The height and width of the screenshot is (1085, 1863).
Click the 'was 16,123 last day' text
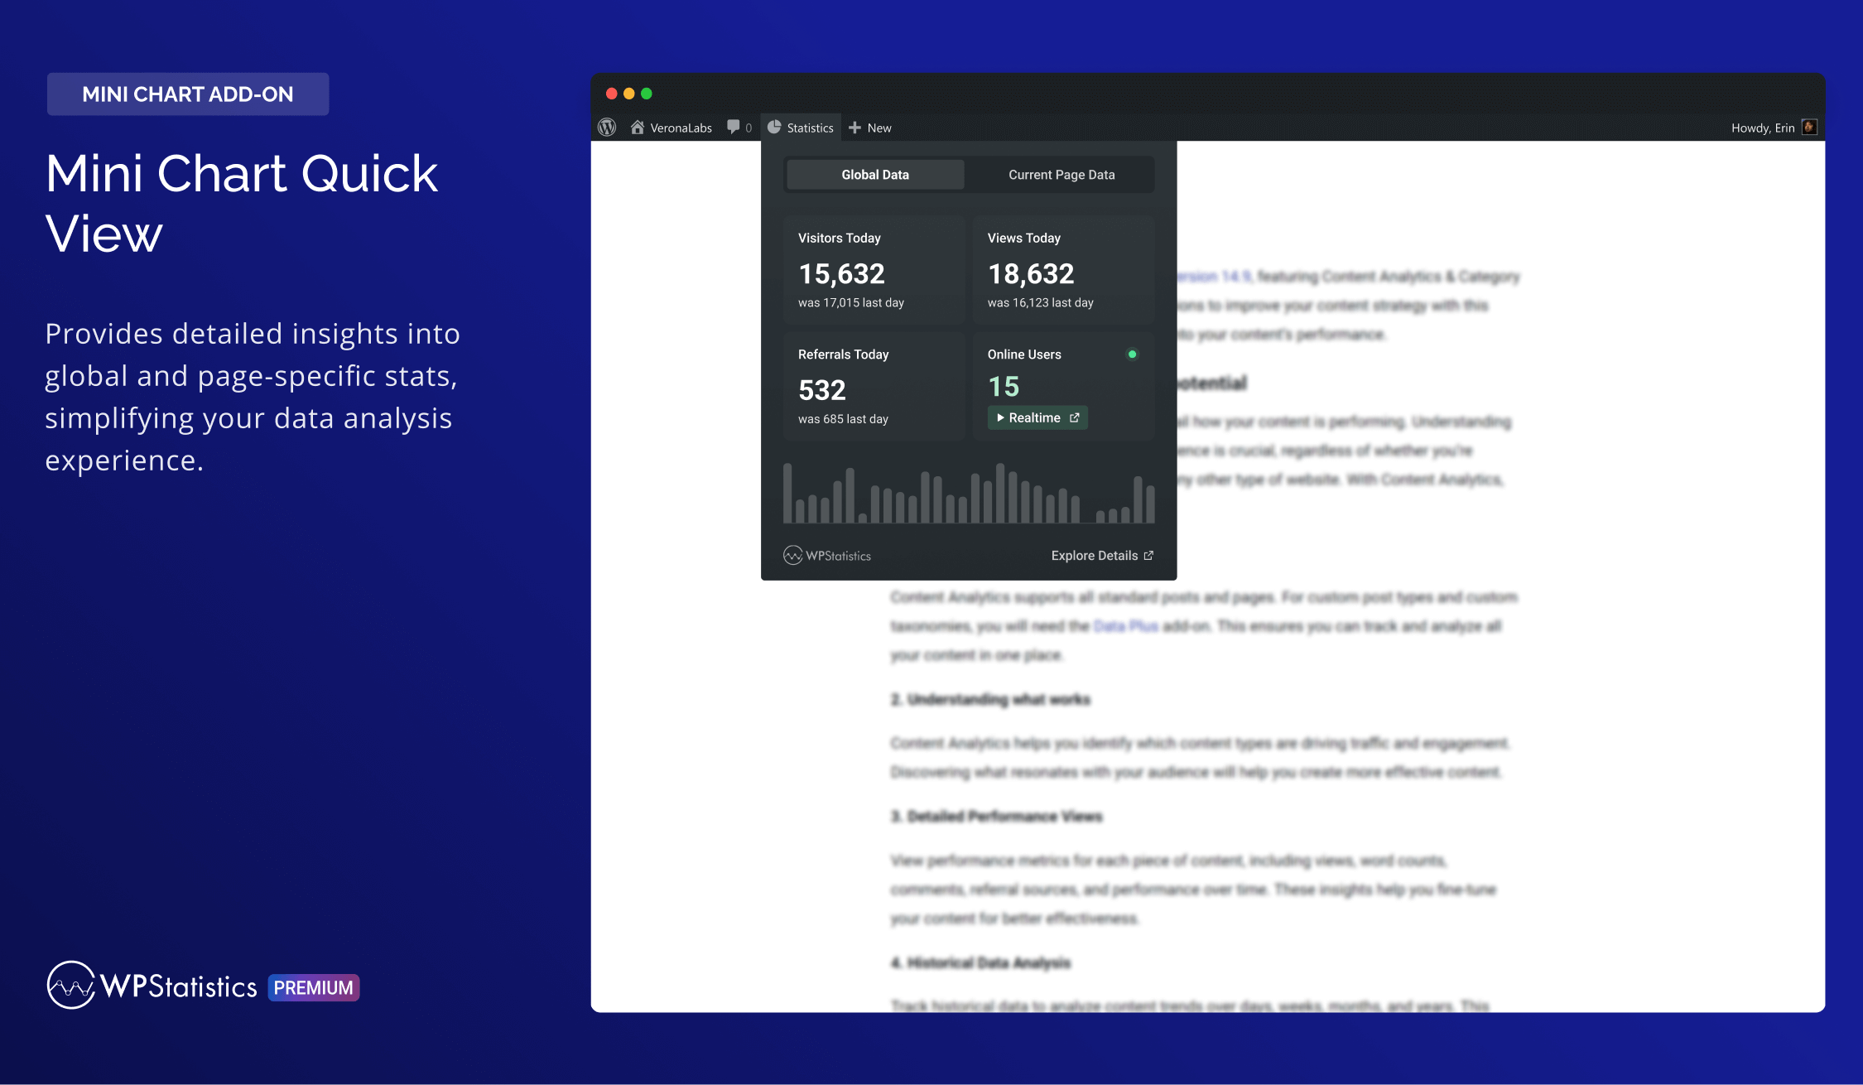pyautogui.click(x=1041, y=303)
